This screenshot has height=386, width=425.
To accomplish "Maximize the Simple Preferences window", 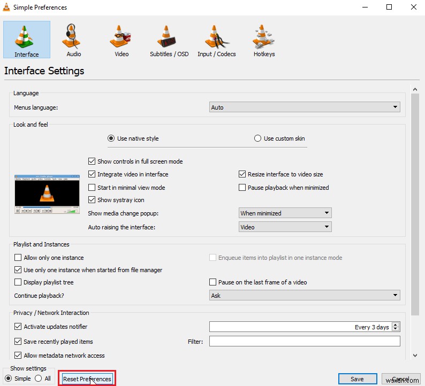I will tap(389, 7).
